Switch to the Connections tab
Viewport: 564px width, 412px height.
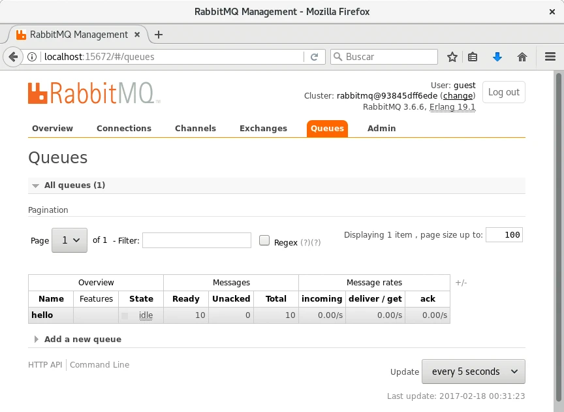click(x=124, y=129)
